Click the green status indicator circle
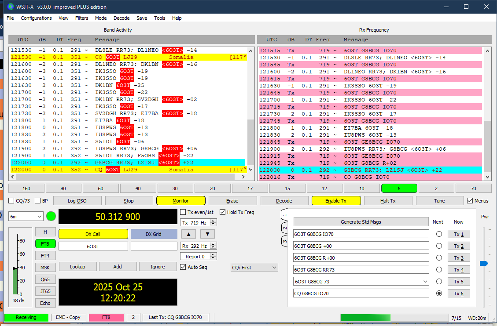 click(51, 217)
